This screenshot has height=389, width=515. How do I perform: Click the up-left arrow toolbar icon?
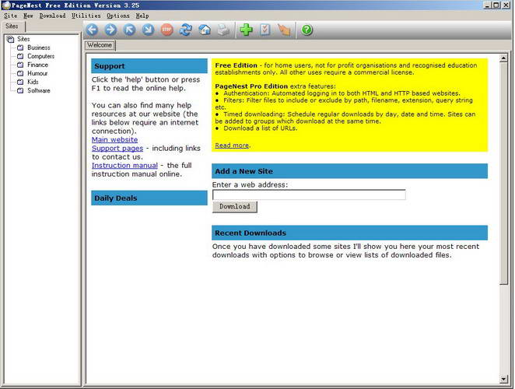tap(129, 30)
